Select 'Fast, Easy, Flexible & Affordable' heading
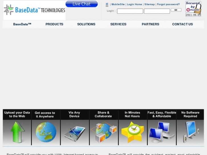Image resolution: width=207 pixels, height=155 pixels. [162, 114]
